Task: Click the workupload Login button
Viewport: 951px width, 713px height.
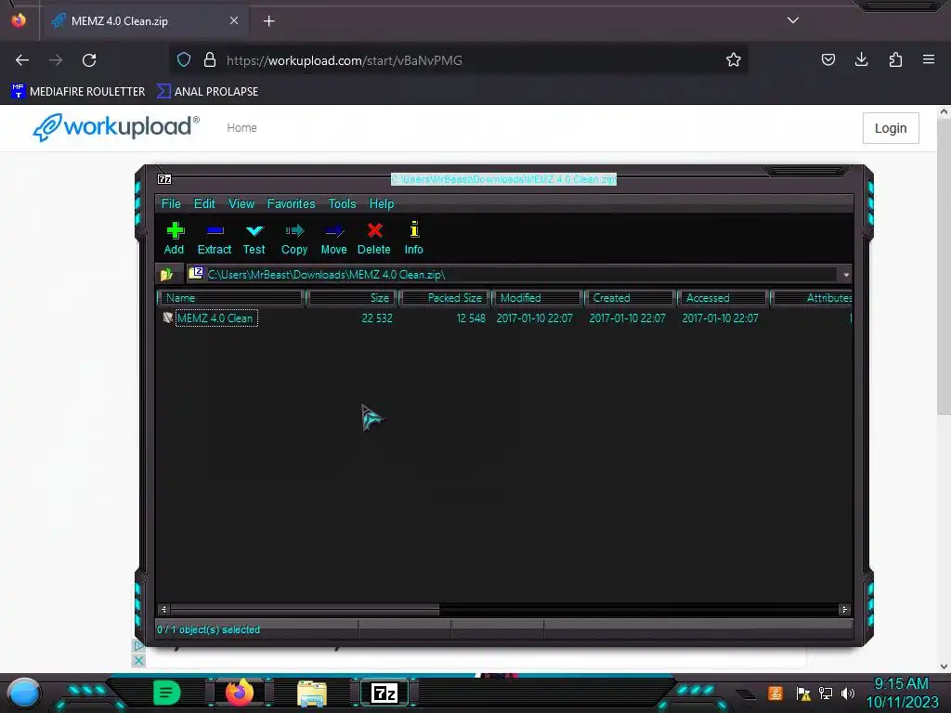Action: tap(891, 128)
